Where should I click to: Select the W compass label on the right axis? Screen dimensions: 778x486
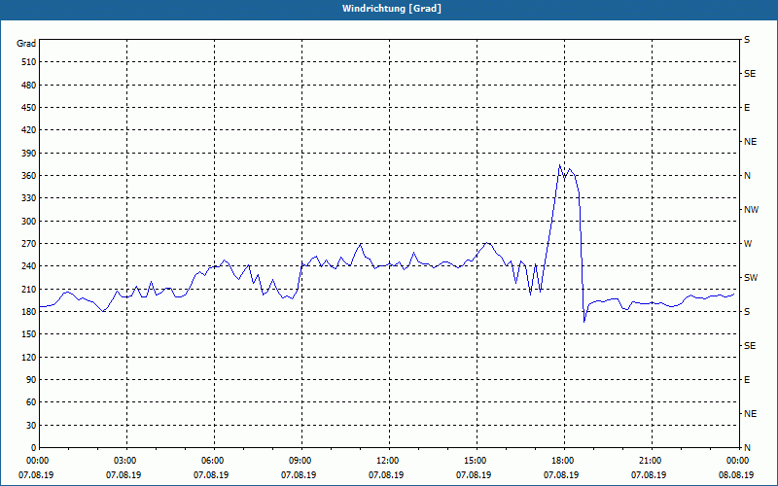tap(748, 244)
